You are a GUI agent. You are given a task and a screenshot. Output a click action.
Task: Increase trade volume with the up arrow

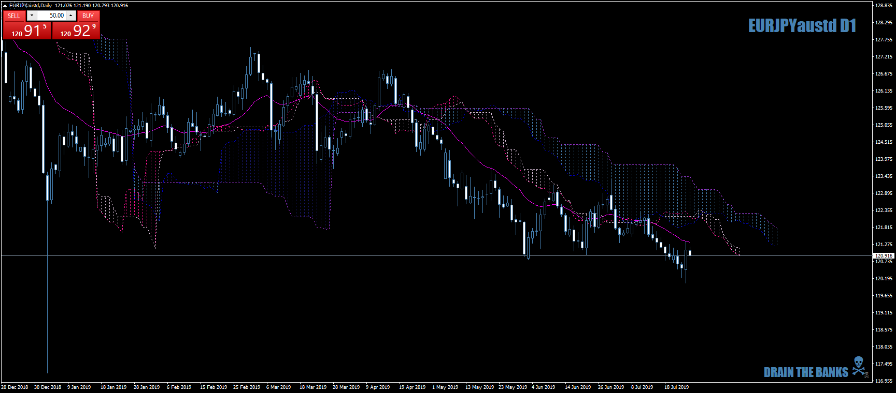pyautogui.click(x=71, y=16)
